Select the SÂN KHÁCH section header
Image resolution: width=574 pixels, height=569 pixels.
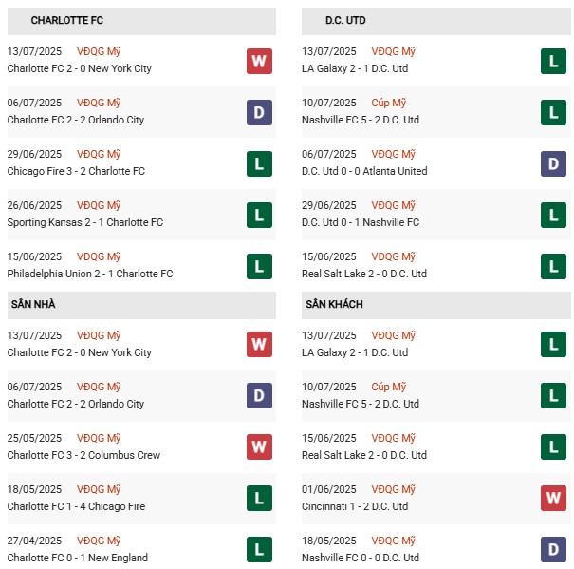click(334, 304)
